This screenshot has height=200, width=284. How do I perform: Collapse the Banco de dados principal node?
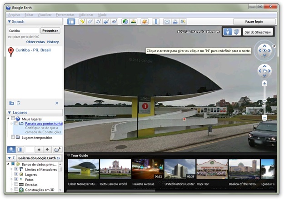click(x=8, y=164)
